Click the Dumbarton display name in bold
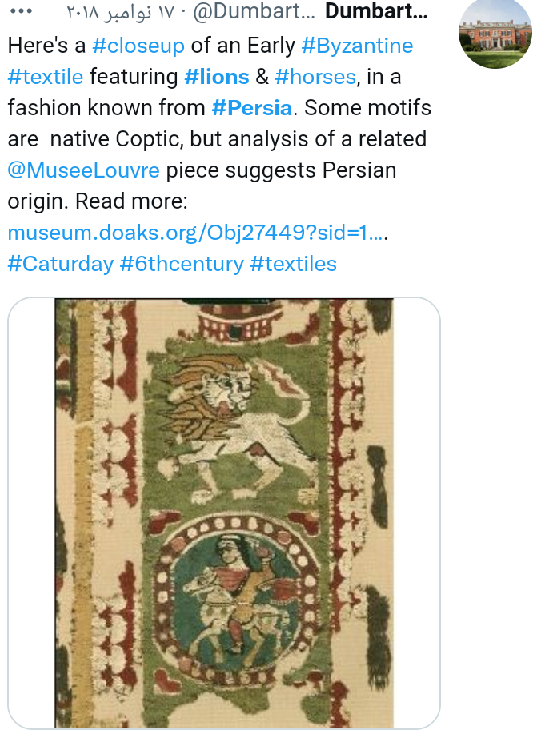 click(x=377, y=13)
